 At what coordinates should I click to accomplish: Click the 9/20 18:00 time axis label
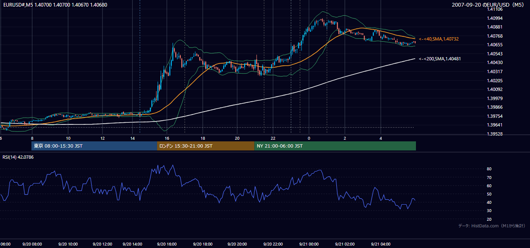click(203, 244)
